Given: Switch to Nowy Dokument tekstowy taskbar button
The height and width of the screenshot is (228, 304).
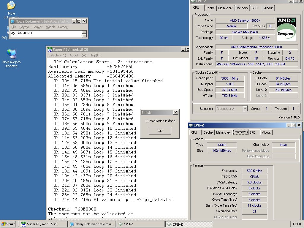Looking at the screenshot, I should pyautogui.click(x=92, y=224).
